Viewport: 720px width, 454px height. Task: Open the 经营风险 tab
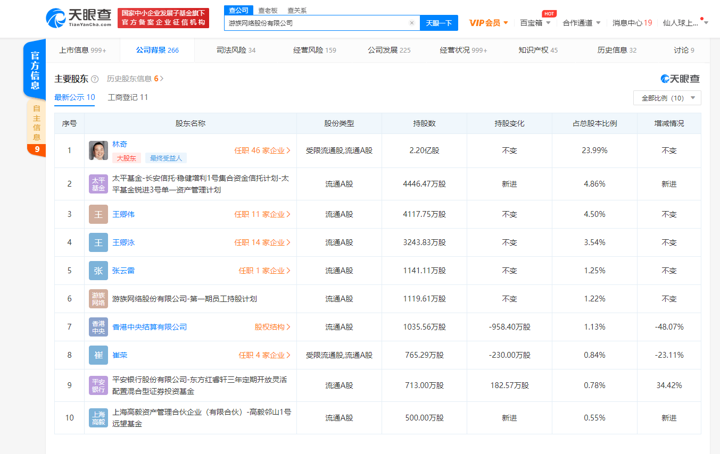pos(315,50)
